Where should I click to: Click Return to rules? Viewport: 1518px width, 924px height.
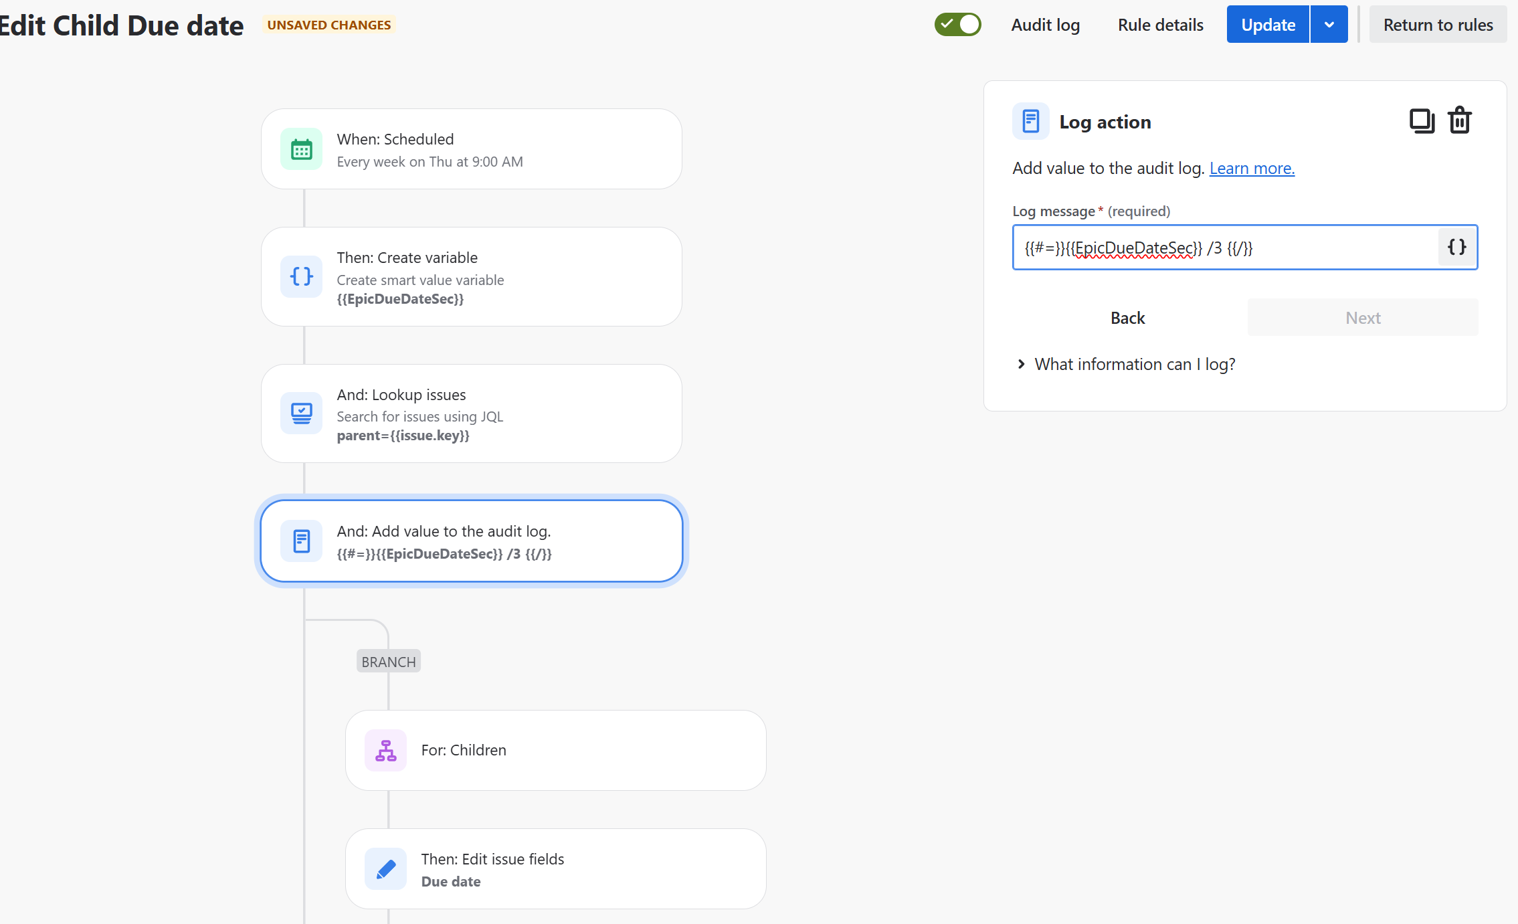pos(1438,24)
